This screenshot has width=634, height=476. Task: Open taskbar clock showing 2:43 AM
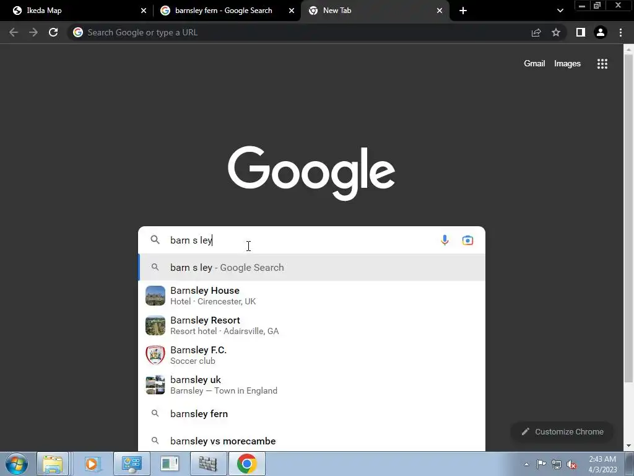coord(602,464)
